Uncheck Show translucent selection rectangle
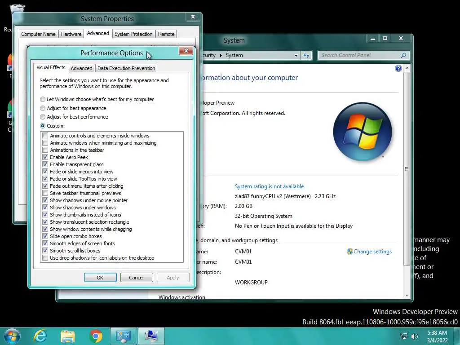460x345 pixels. tap(45, 222)
